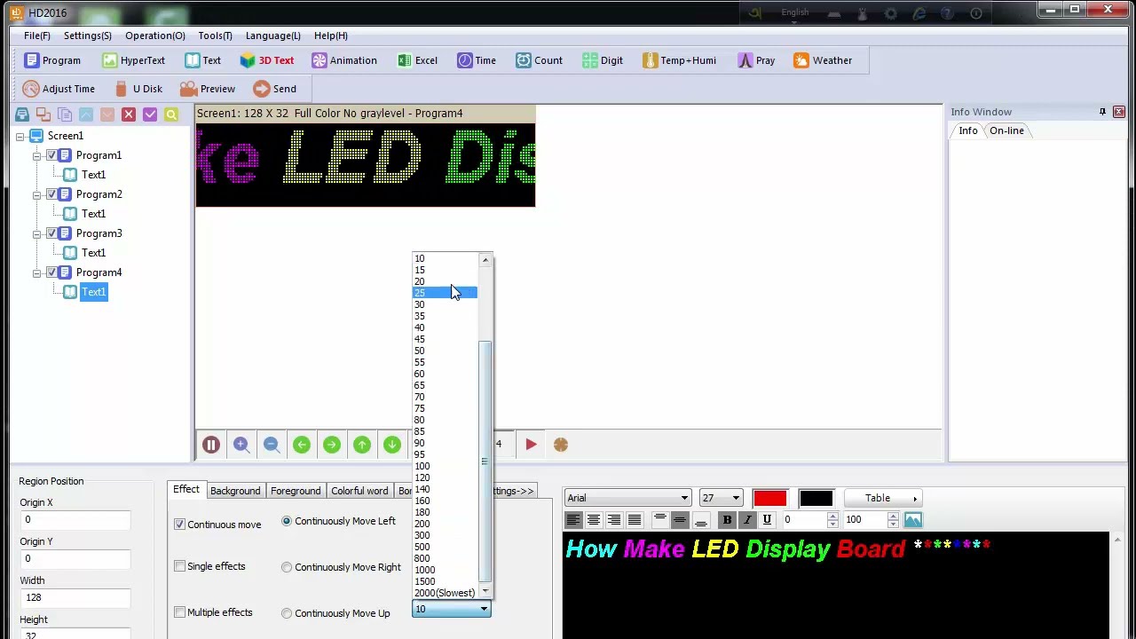
Task: Insert an Animation area
Action: pos(344,60)
